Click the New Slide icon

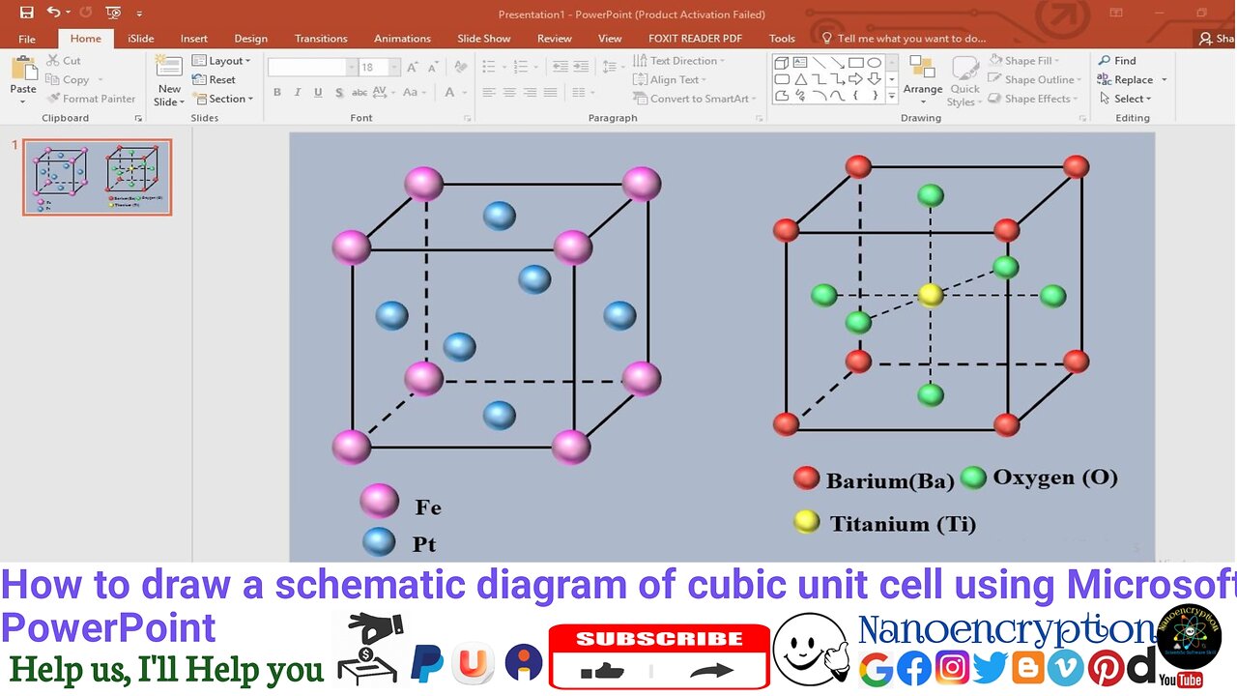(x=169, y=68)
